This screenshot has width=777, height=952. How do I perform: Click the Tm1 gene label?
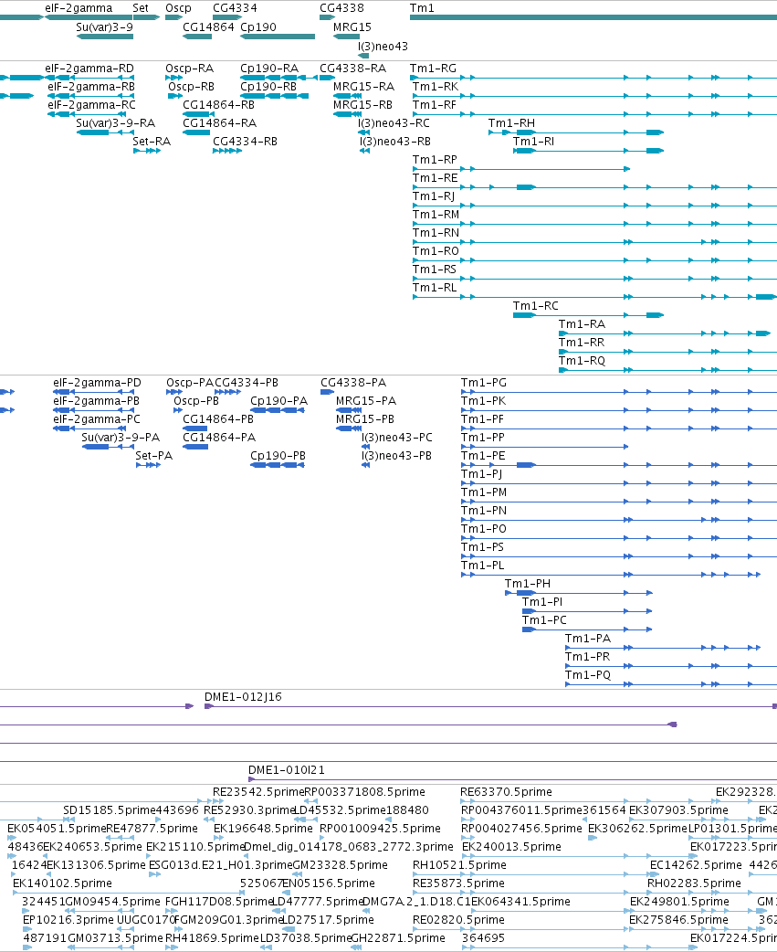coord(422,8)
